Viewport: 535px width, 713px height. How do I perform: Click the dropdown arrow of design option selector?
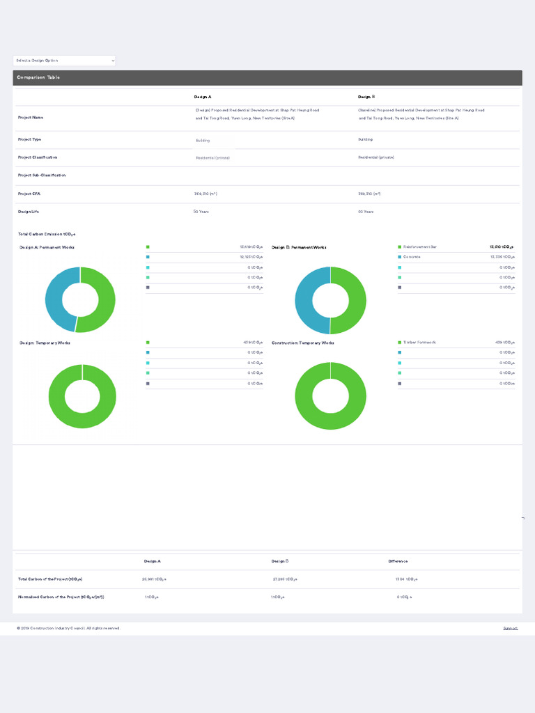coord(113,61)
